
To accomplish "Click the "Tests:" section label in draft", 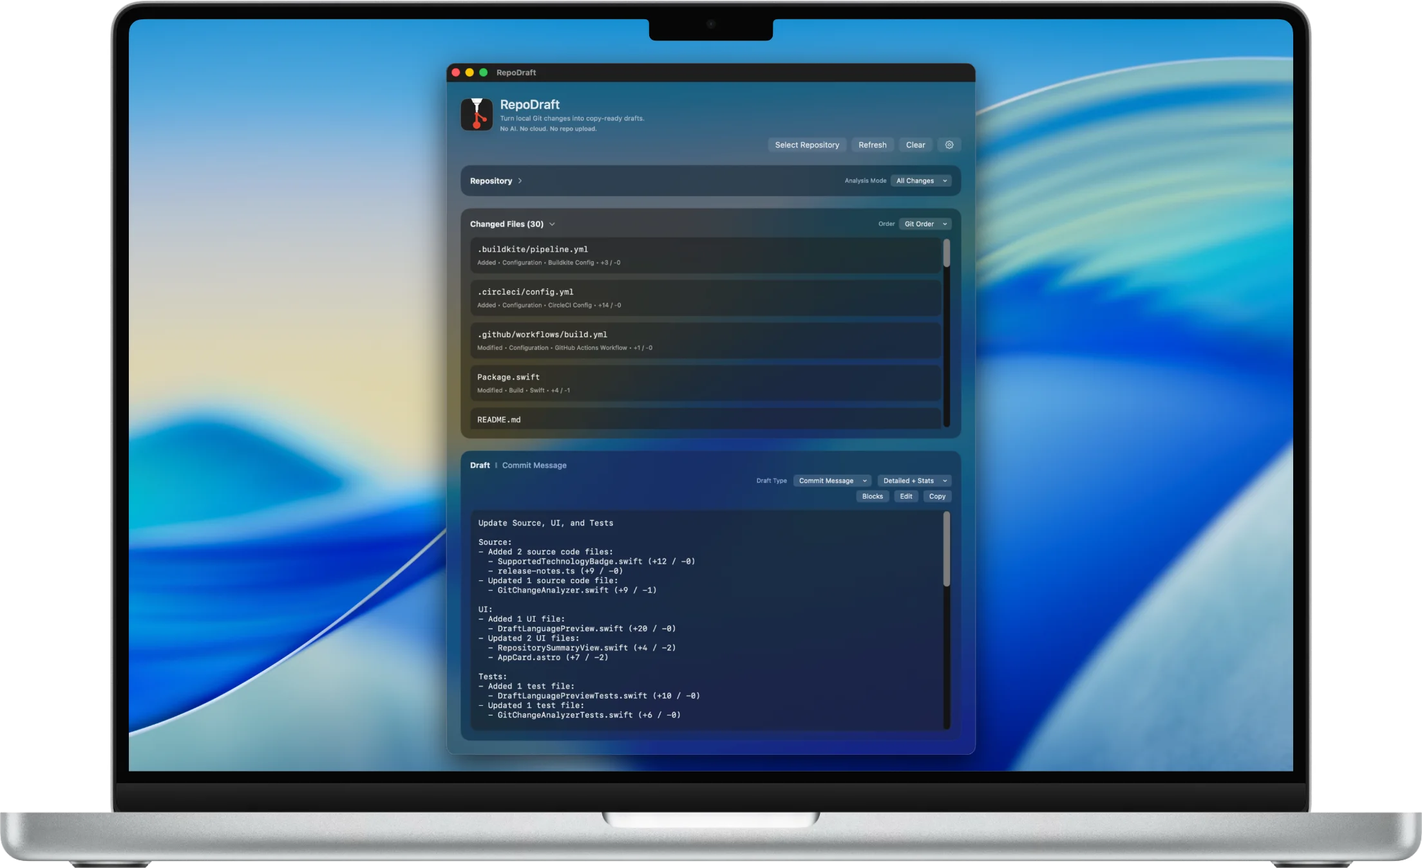I will point(493,677).
